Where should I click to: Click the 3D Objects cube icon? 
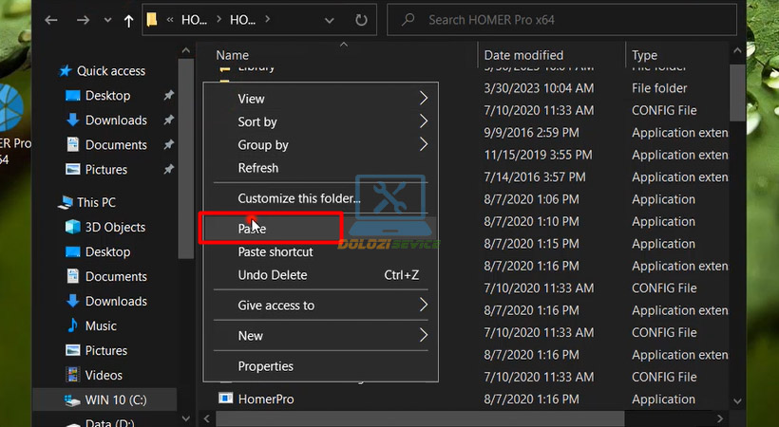[72, 227]
